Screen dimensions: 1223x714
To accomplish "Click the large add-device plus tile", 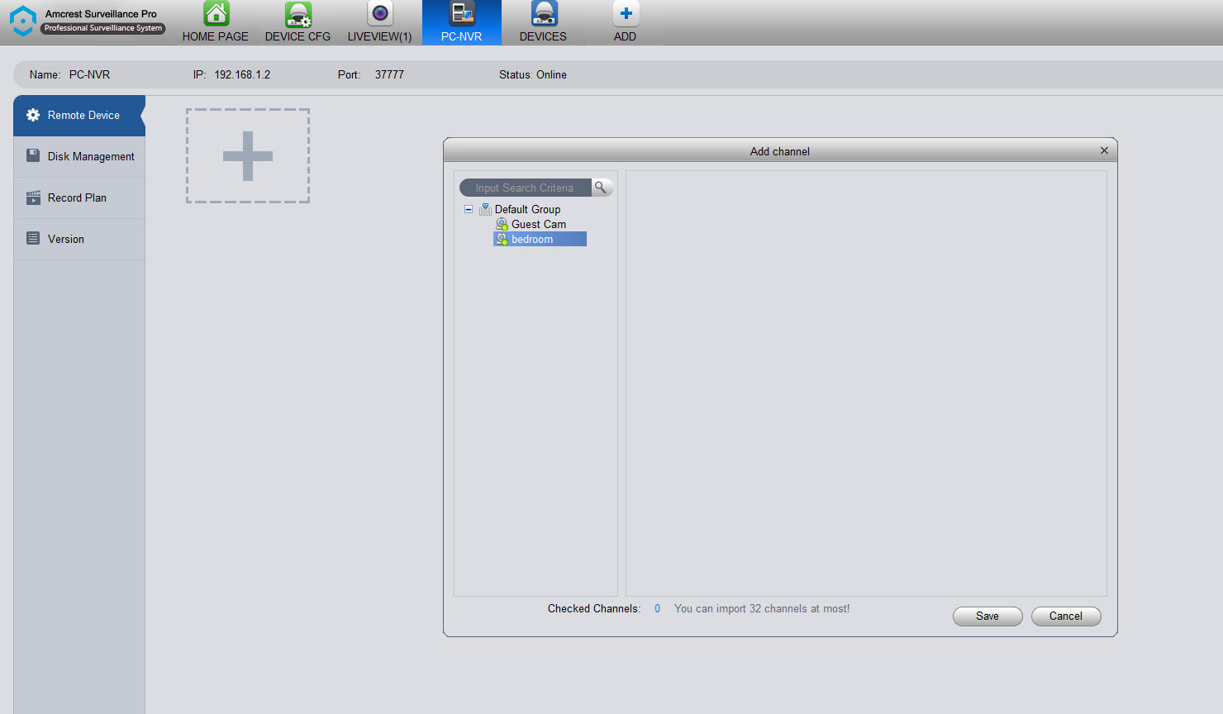I will (x=248, y=155).
